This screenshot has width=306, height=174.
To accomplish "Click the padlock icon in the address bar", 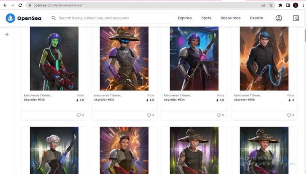I will pos(30,5).
